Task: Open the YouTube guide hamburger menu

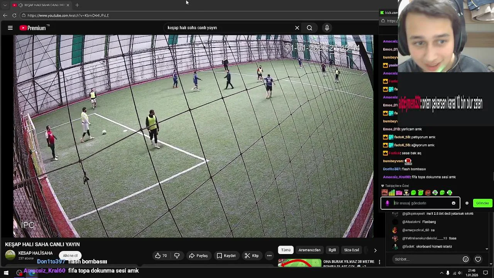Action: click(x=10, y=28)
